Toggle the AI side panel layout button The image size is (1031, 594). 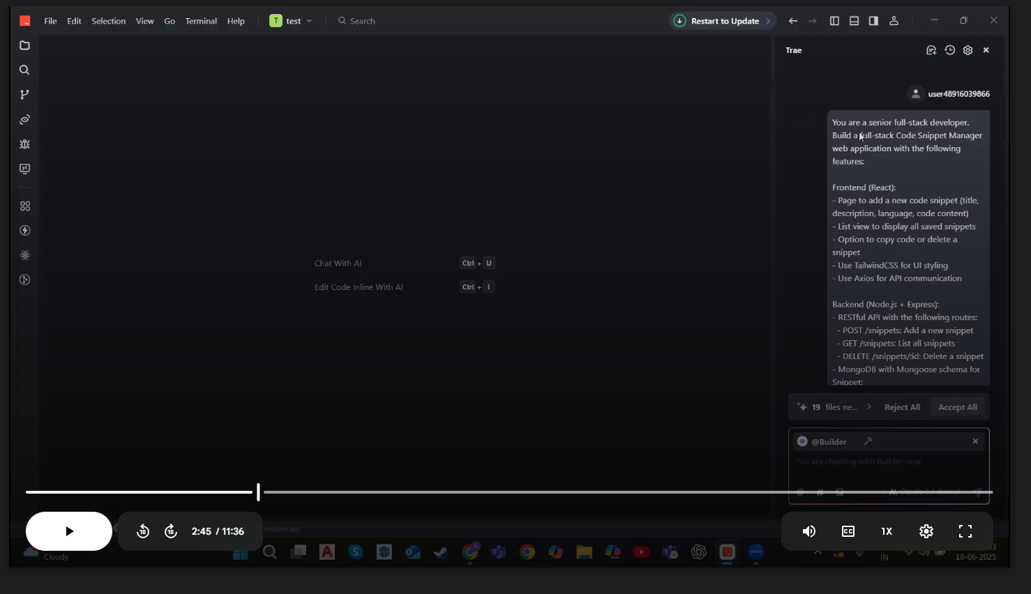click(x=873, y=21)
